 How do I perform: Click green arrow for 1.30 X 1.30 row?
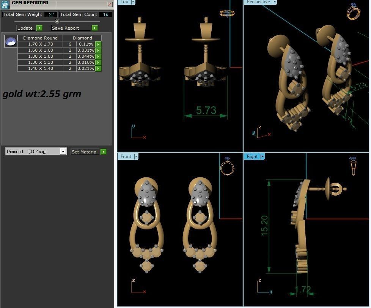[x=98, y=62]
